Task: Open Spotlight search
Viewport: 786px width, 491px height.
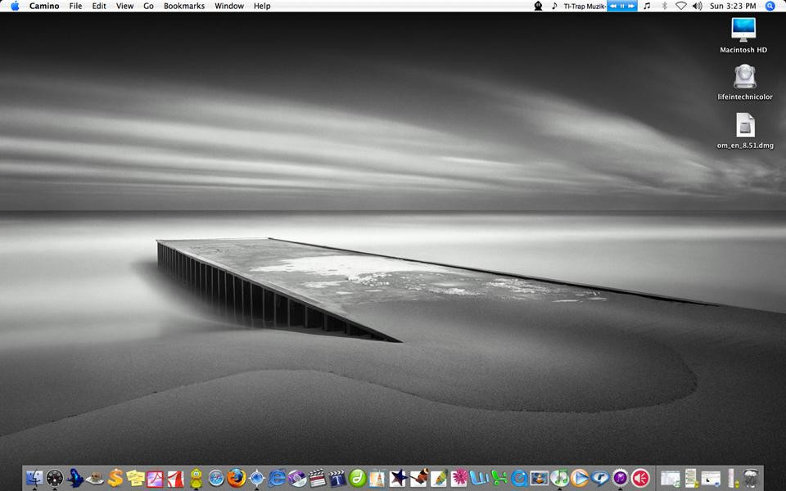Action: 770,6
